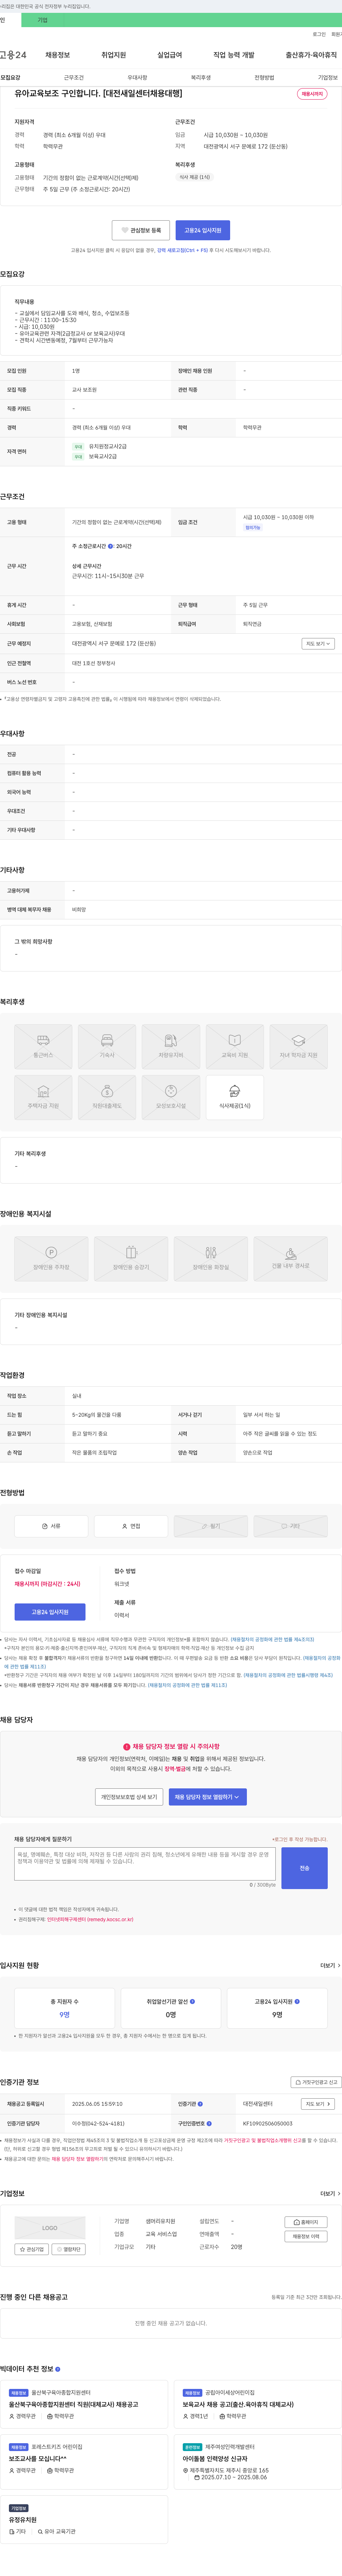Click the 거짓구인광고 신고 button
The width and height of the screenshot is (342, 2576).
pos(316,2082)
